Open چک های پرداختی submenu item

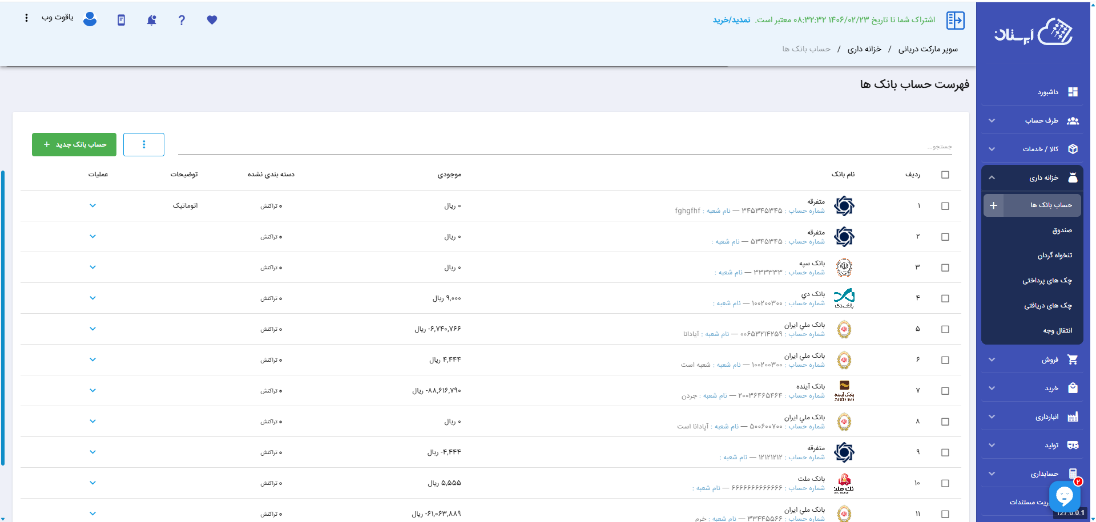[1047, 281]
